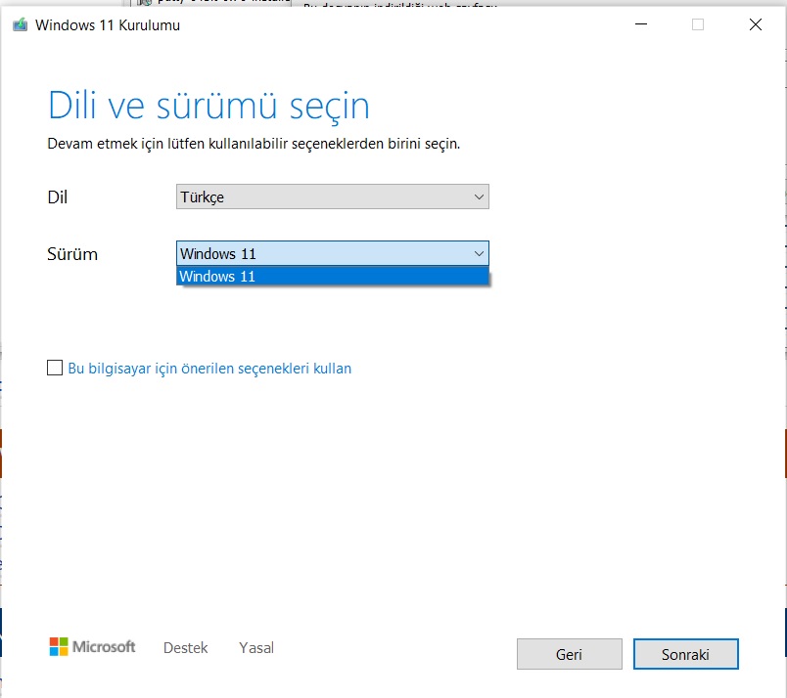Click the 'Dili ve sürümü seçin' heading
Viewport: 787px width, 698px height.
coord(208,105)
